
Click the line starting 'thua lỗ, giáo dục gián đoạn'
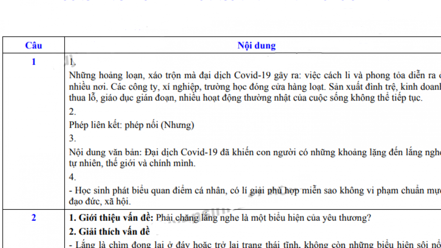246,98
